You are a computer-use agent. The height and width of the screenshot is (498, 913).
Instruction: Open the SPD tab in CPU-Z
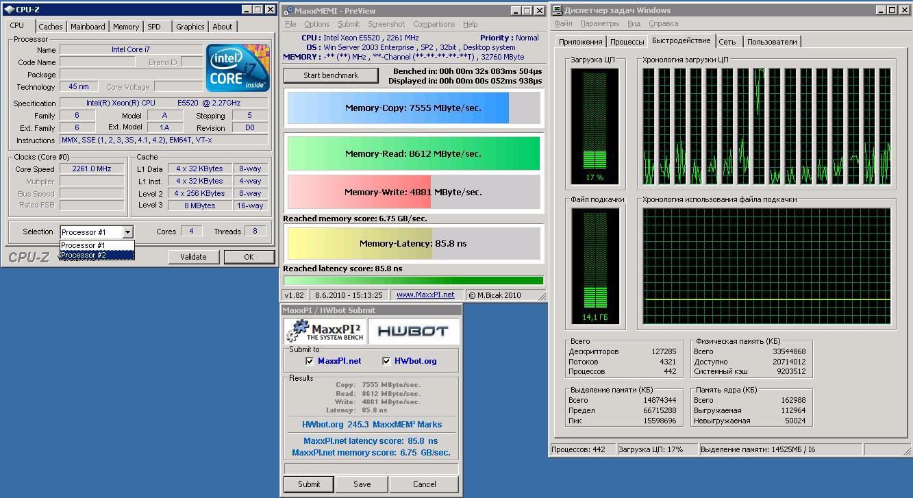154,27
